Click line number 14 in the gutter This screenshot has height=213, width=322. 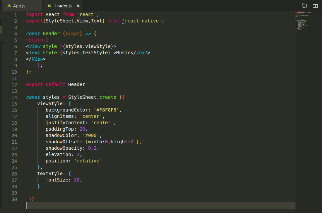pos(14,97)
